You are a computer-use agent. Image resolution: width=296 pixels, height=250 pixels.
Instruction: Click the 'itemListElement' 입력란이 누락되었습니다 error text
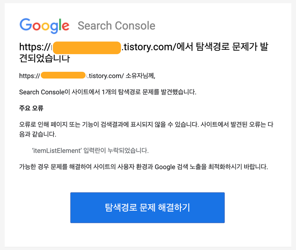[90, 151]
